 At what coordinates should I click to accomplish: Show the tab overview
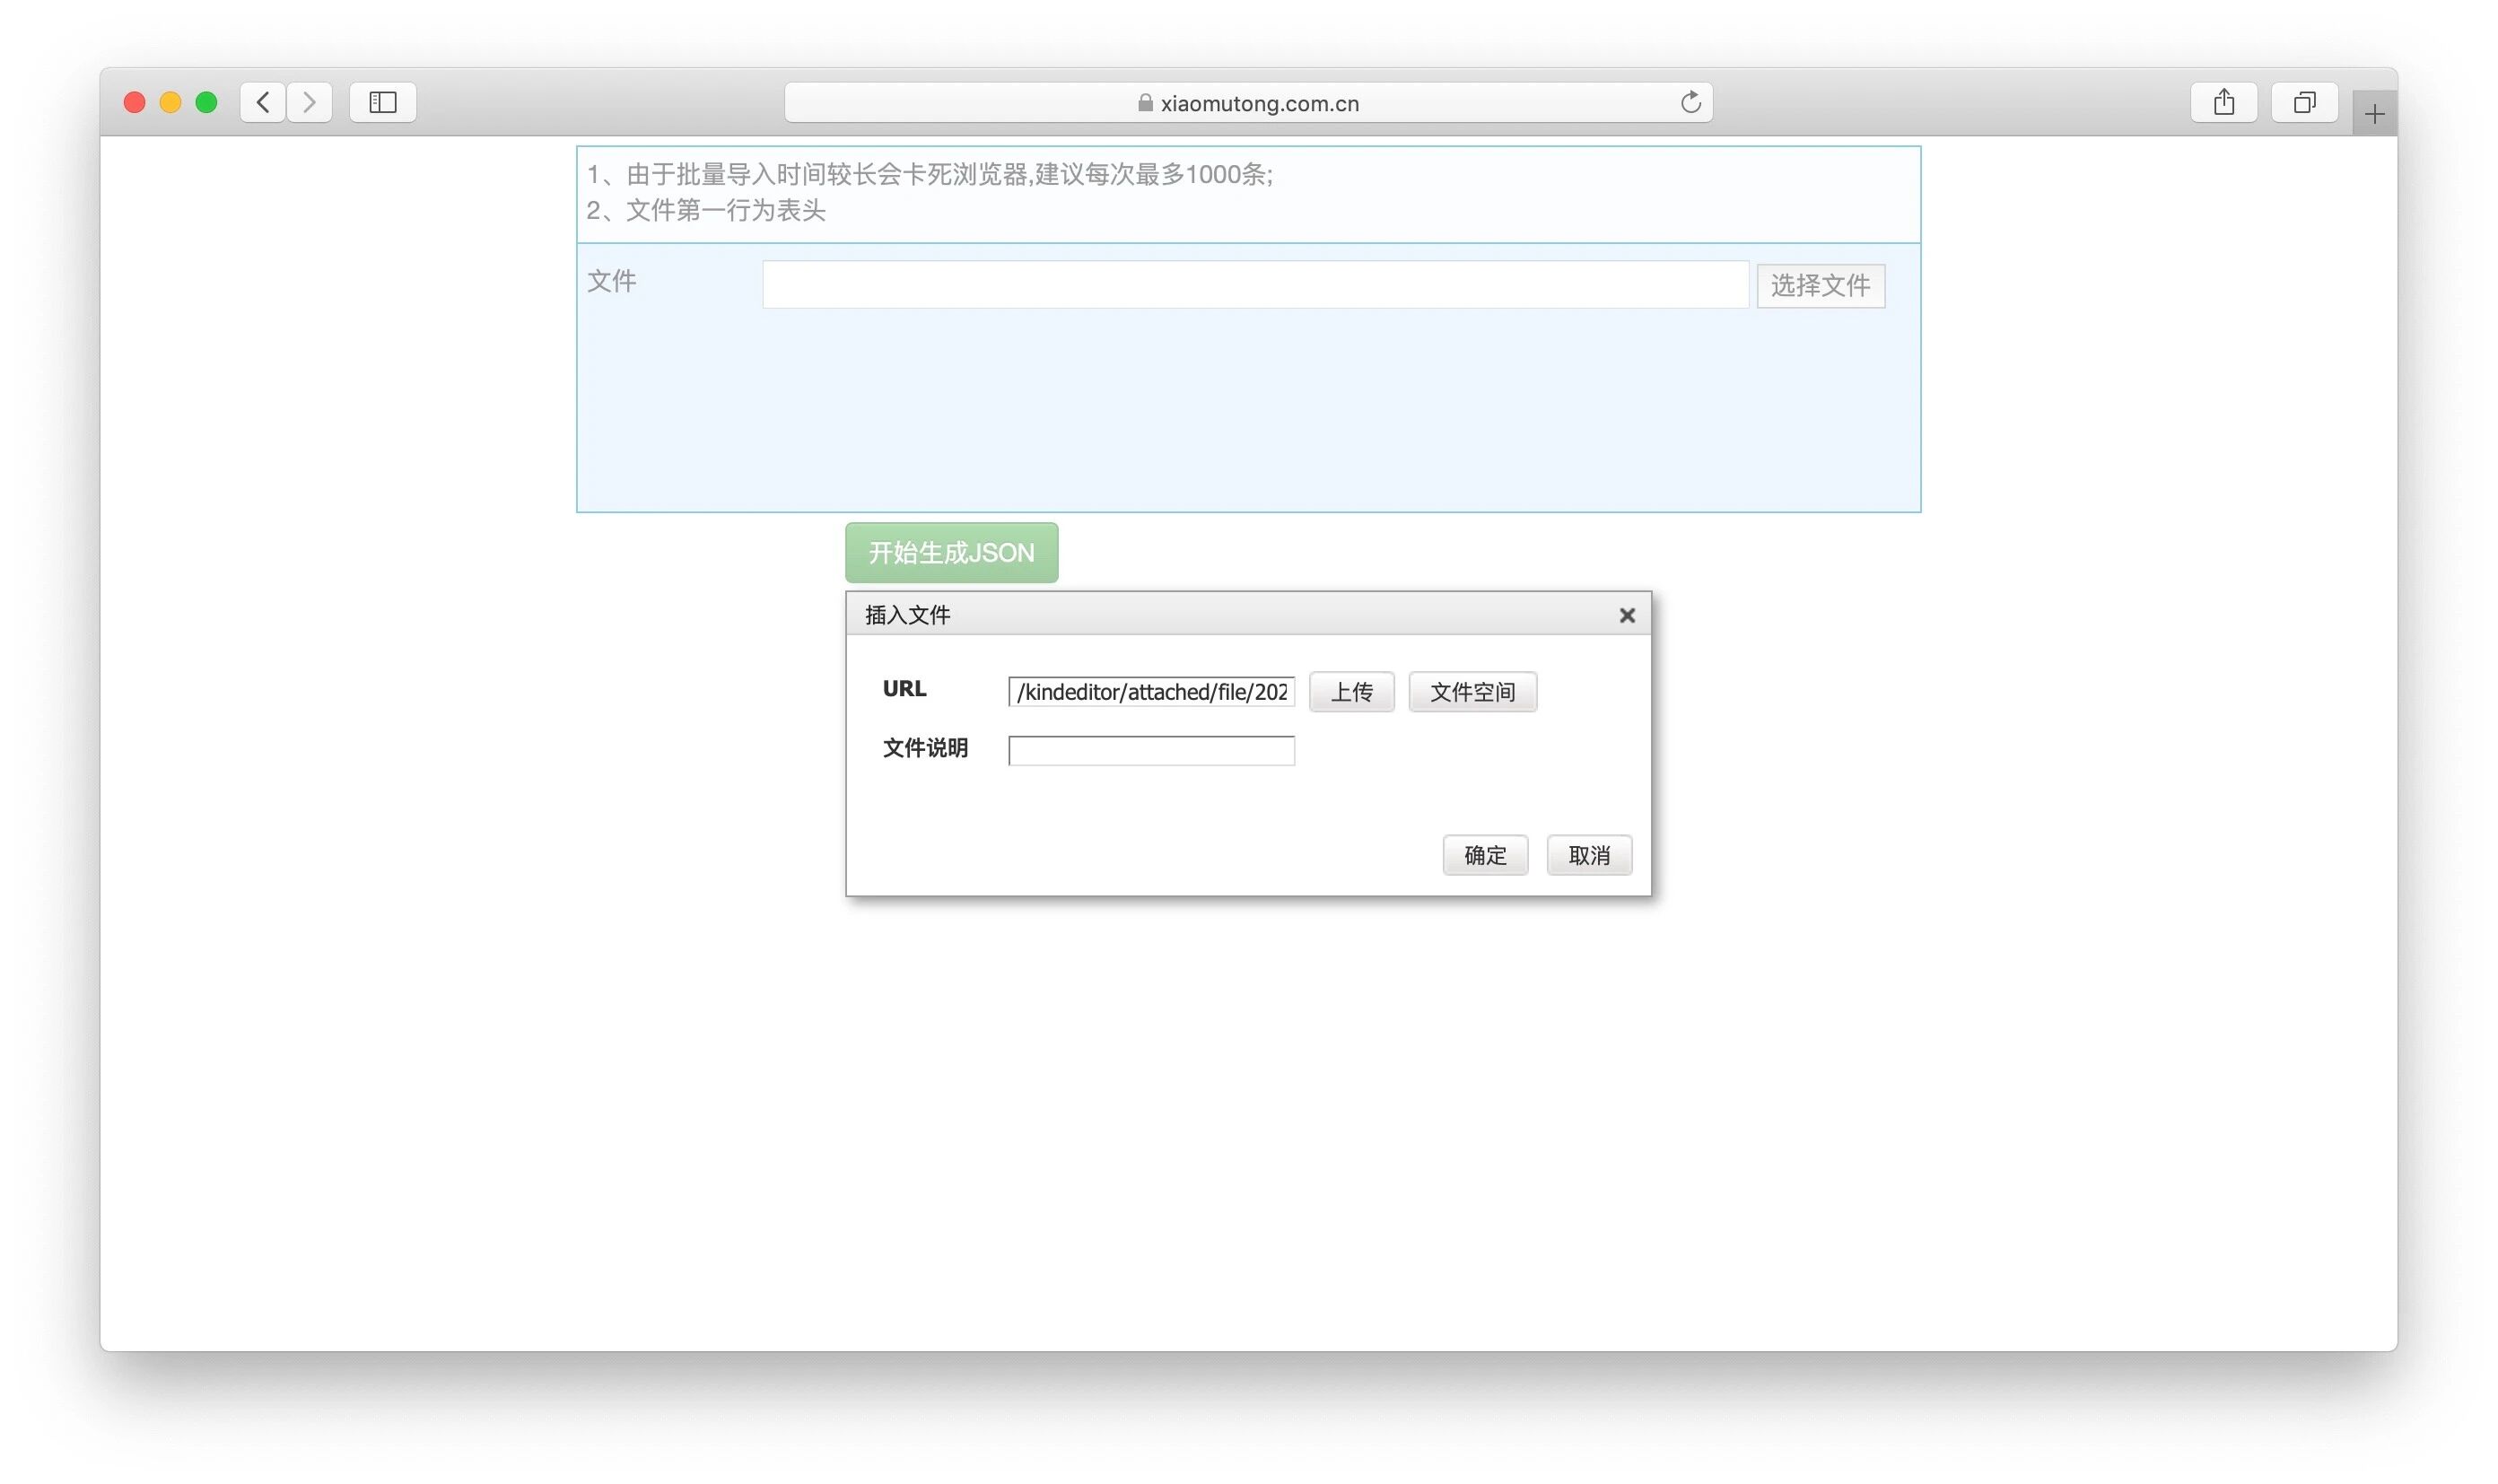pos(2304,102)
